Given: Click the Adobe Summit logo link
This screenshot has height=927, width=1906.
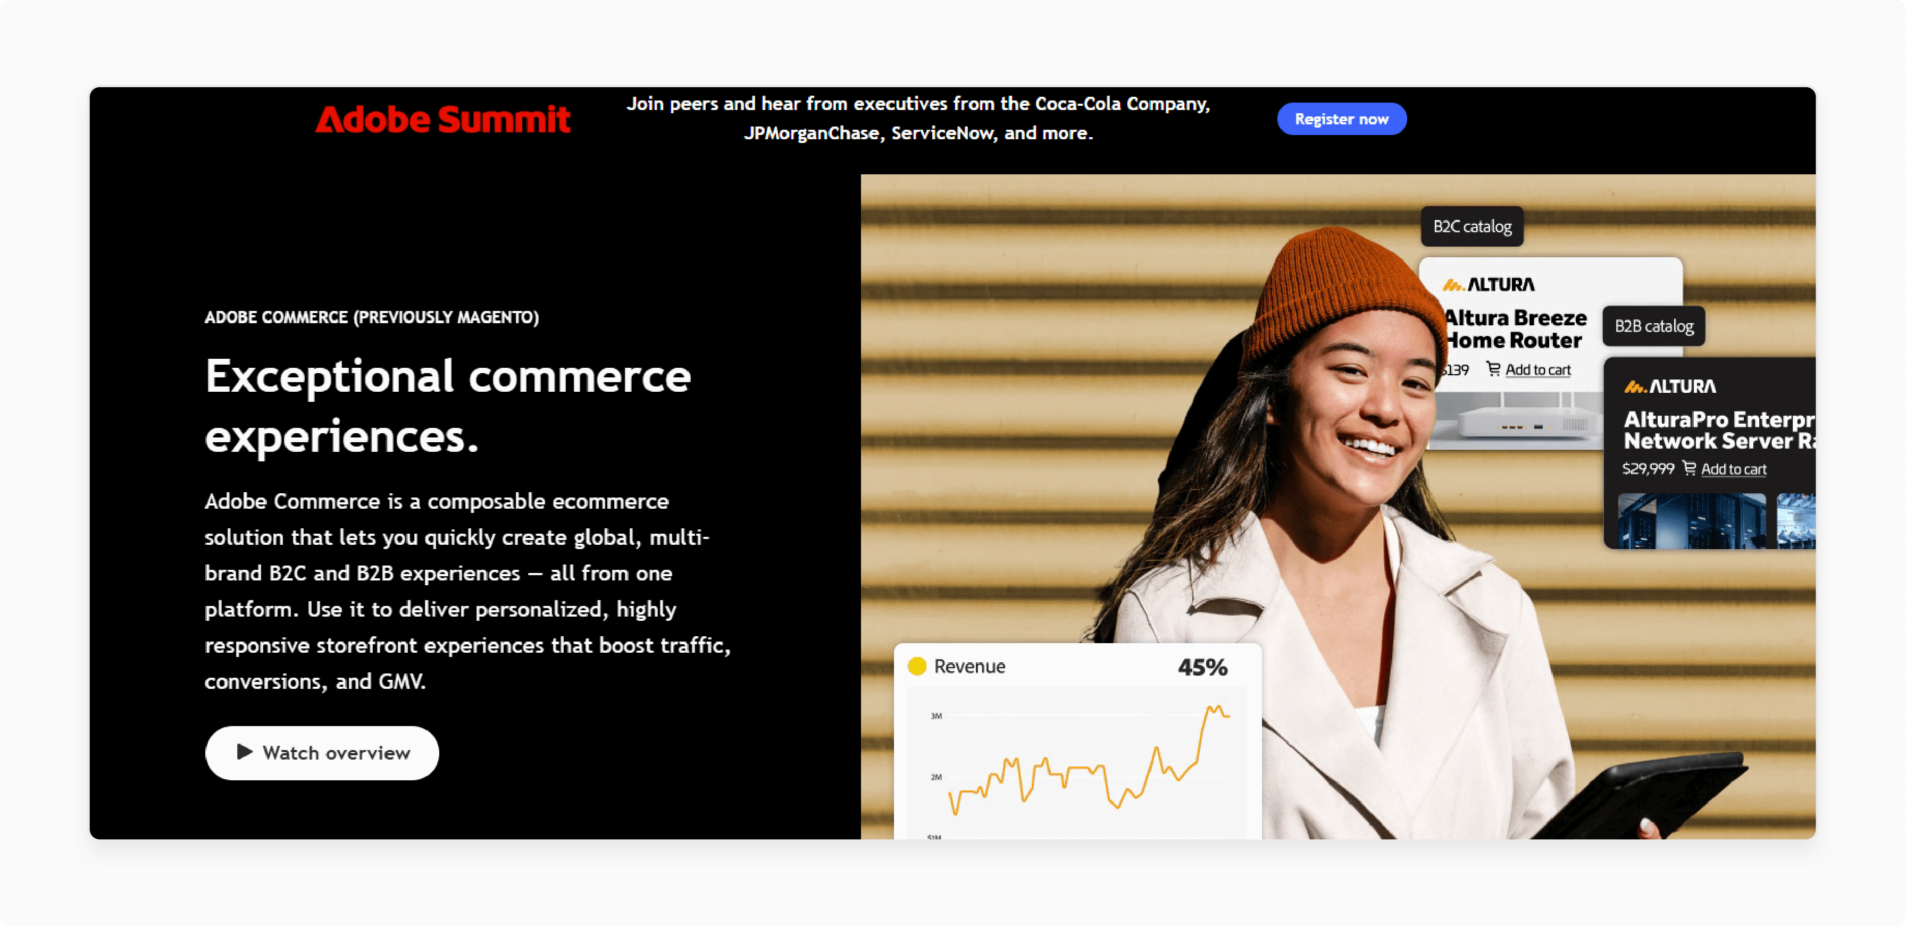Looking at the screenshot, I should click(x=442, y=118).
